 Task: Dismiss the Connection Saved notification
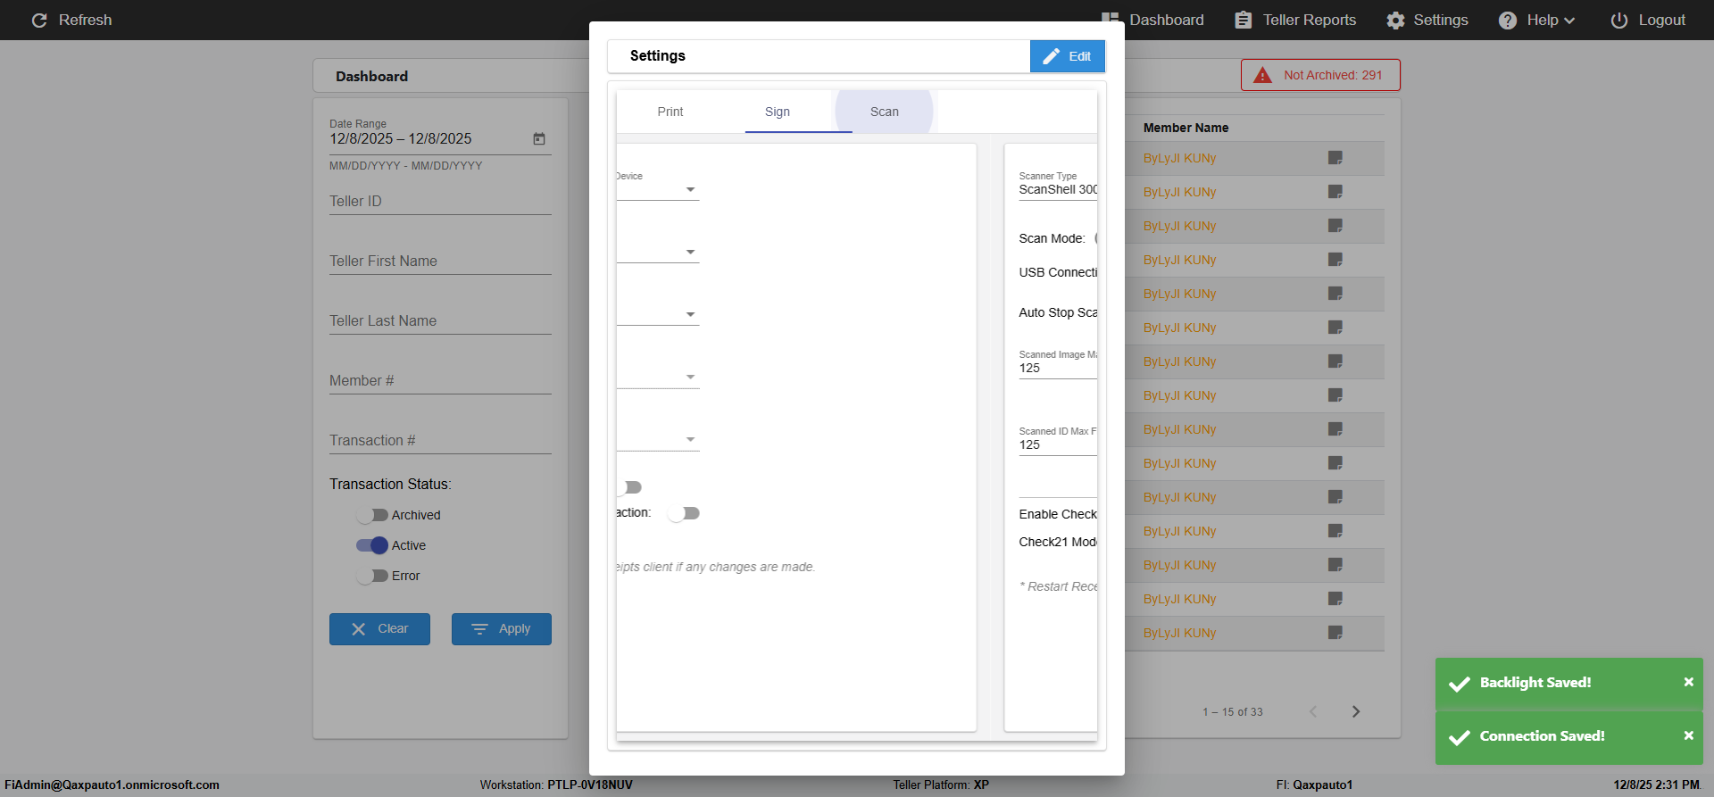[x=1688, y=735]
